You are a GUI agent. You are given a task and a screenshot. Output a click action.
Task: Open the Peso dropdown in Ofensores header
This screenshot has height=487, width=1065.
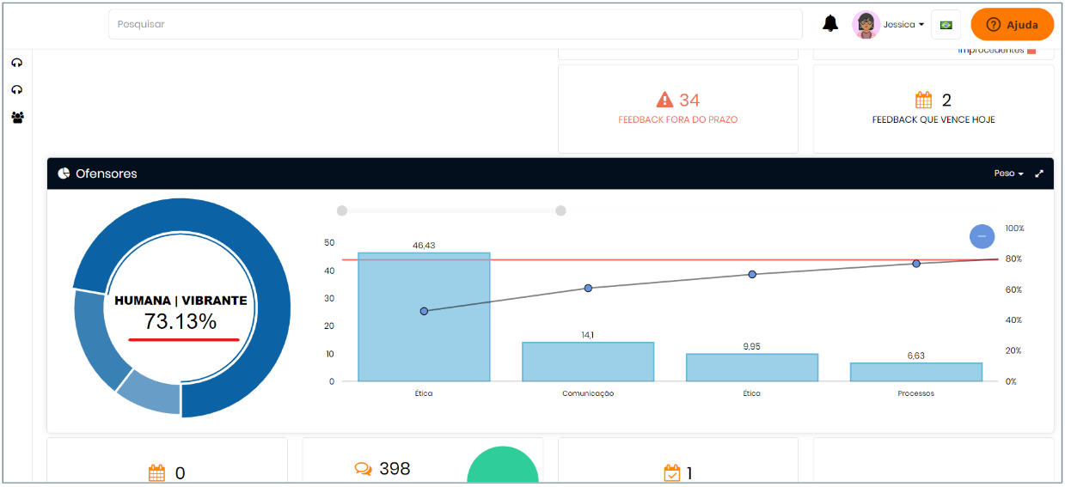click(x=1008, y=173)
